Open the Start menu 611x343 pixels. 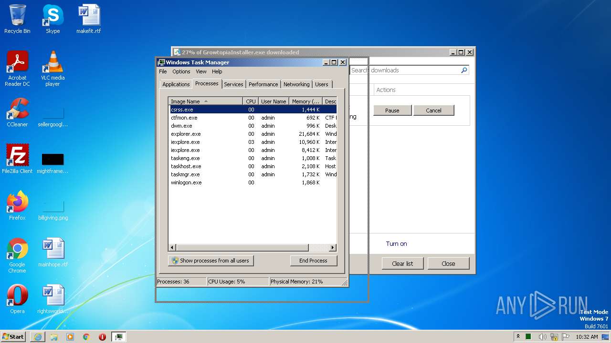point(13,337)
